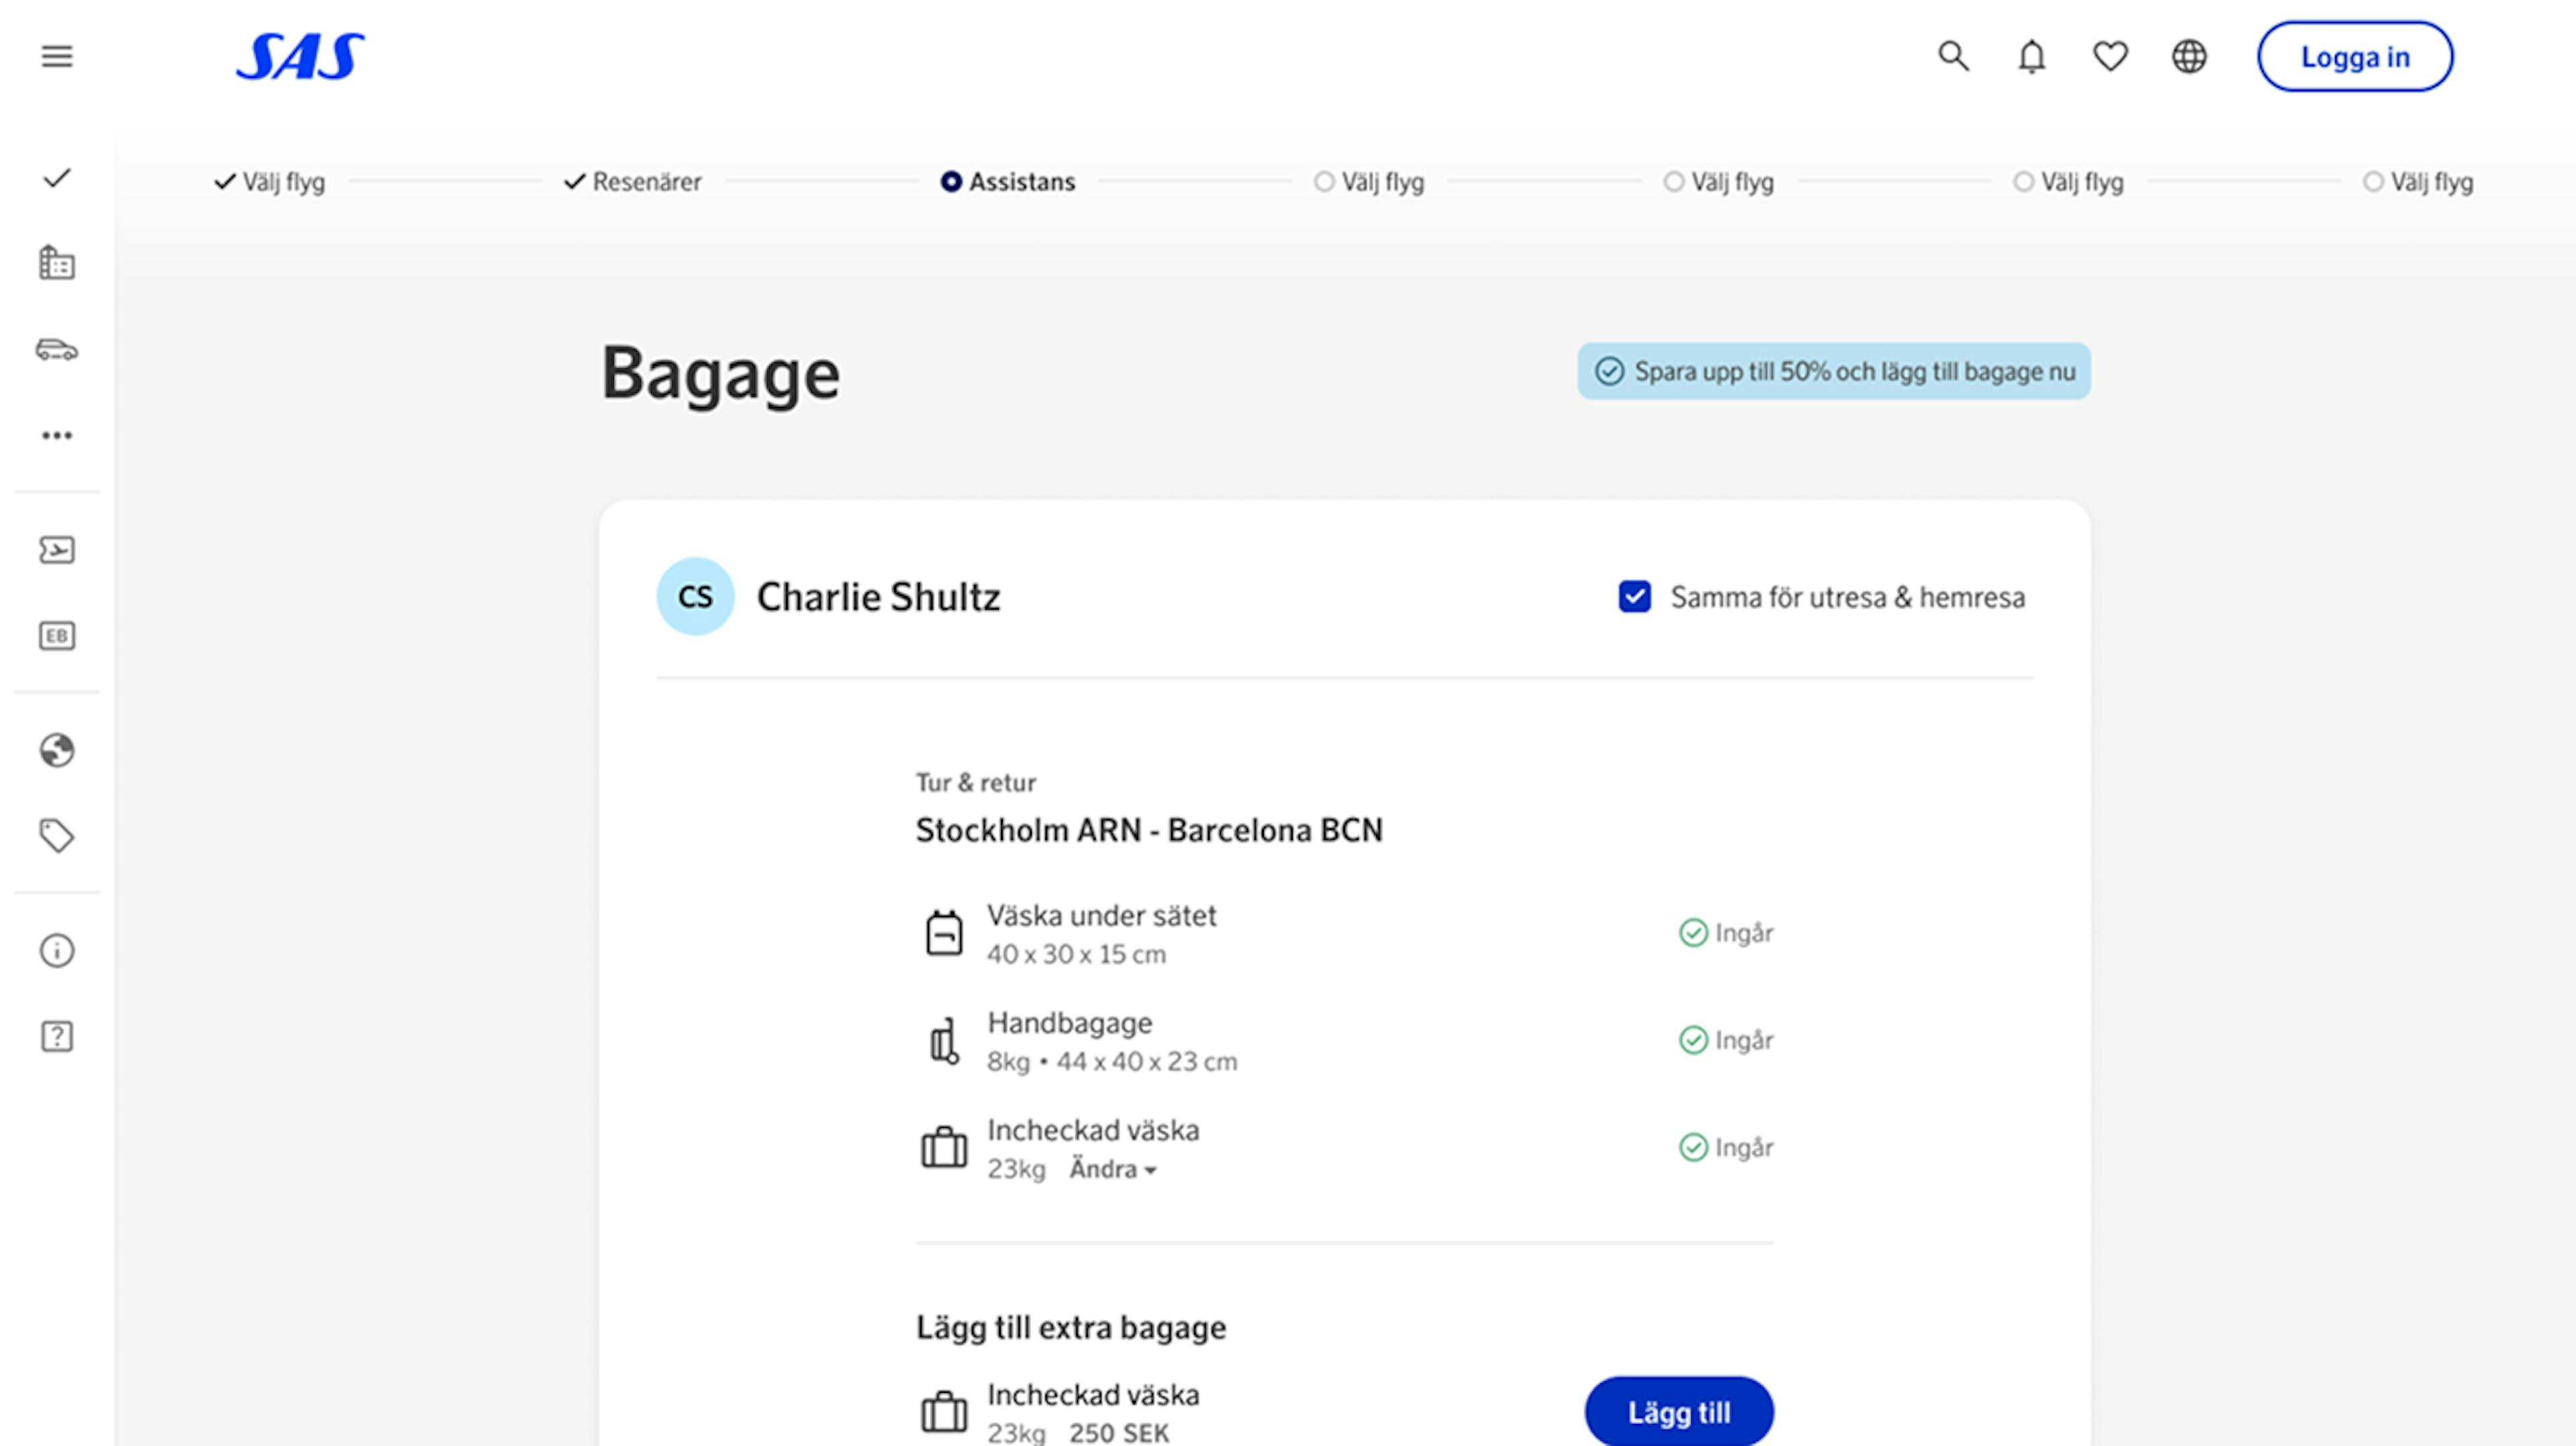Click the Logga in button
Viewport: 2576px width, 1446px height.
pyautogui.click(x=2354, y=57)
